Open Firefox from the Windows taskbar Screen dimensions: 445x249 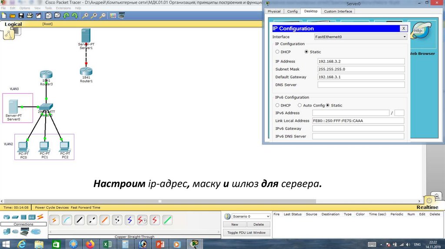click(90, 244)
